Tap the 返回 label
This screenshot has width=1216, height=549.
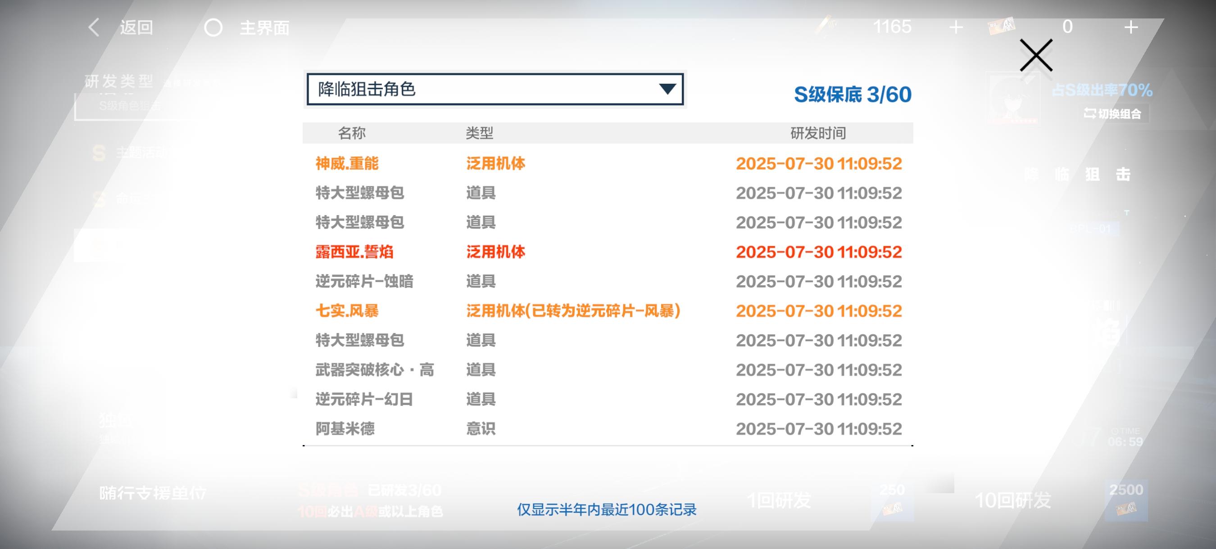pos(136,27)
